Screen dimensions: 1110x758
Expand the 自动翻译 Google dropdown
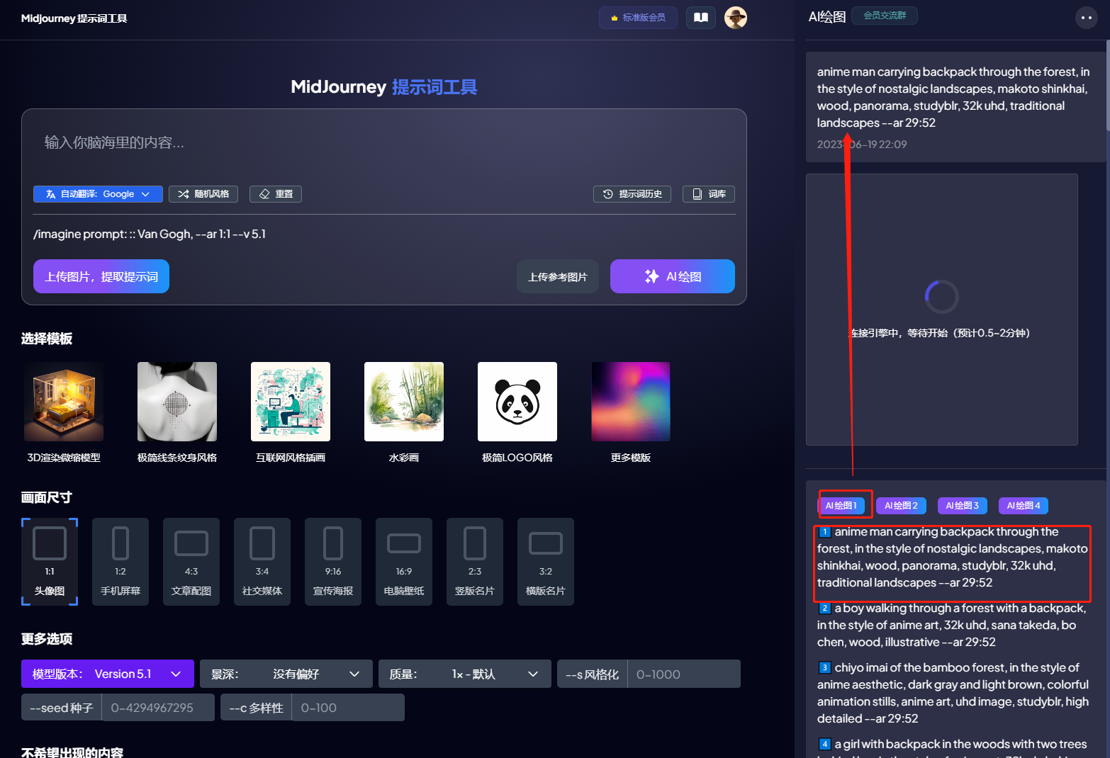click(x=98, y=194)
